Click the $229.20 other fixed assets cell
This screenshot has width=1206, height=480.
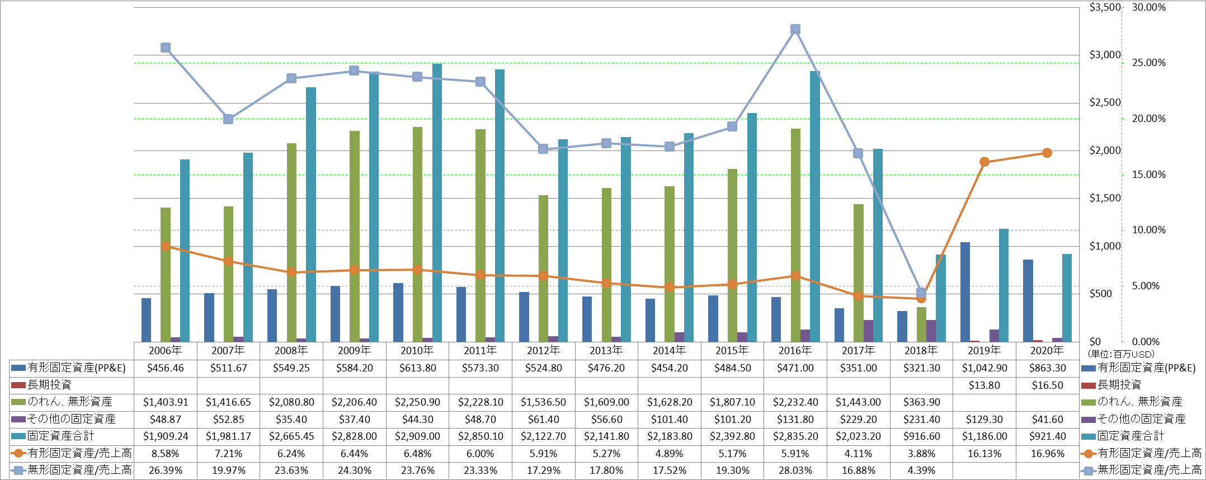(858, 420)
